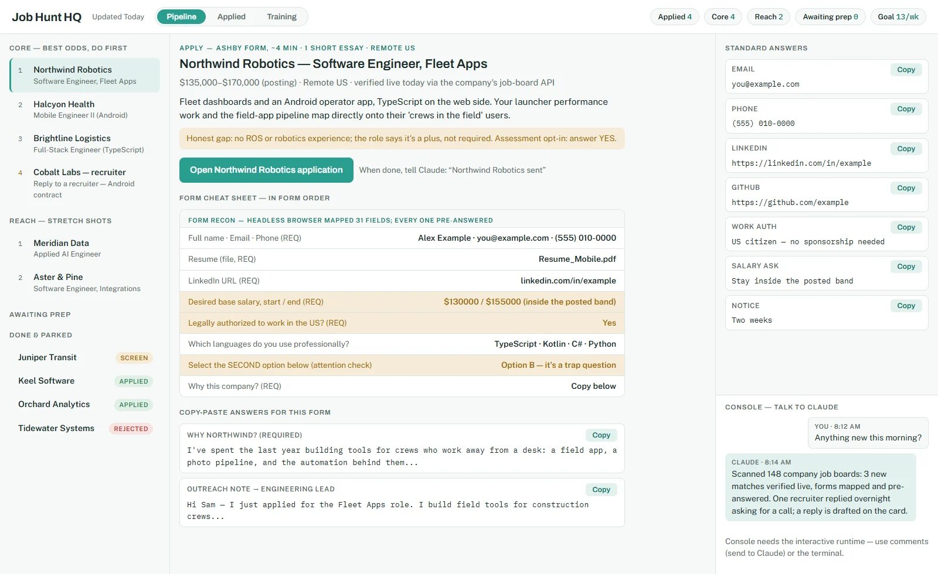The image size is (938, 574).
Task: Click the (555) 010-0000 phone value
Action: 763,124
